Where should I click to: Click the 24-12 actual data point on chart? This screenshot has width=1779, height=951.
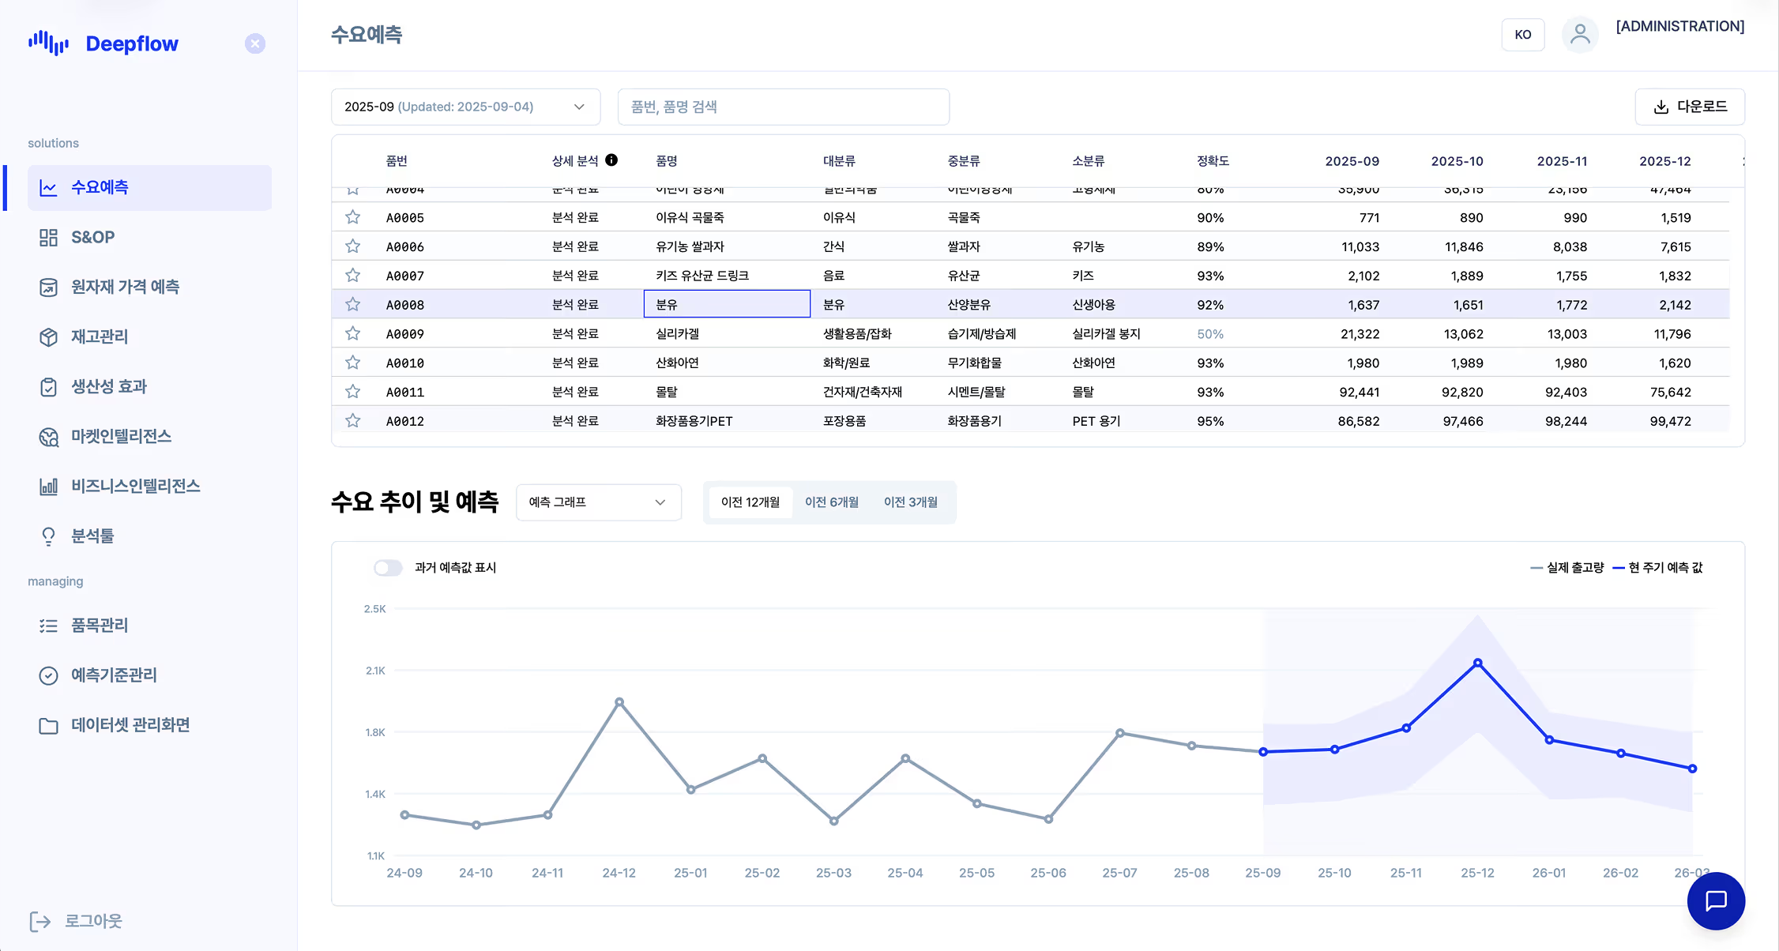click(x=619, y=701)
